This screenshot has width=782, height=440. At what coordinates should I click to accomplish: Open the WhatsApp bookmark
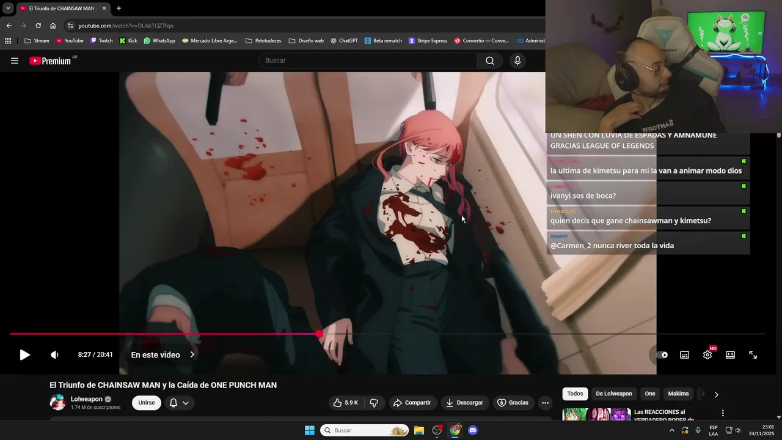[159, 41]
